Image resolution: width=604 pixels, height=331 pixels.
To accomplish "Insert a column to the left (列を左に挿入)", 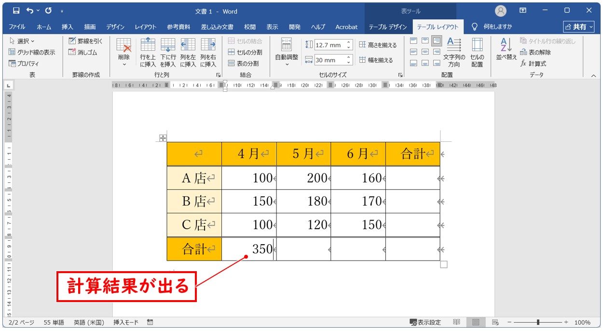I will (x=188, y=52).
